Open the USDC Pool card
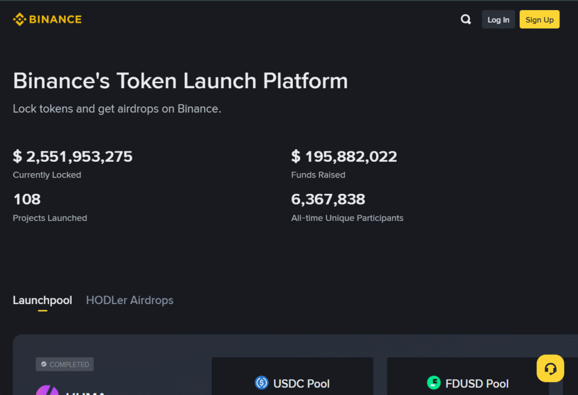The height and width of the screenshot is (395, 578). (292, 376)
